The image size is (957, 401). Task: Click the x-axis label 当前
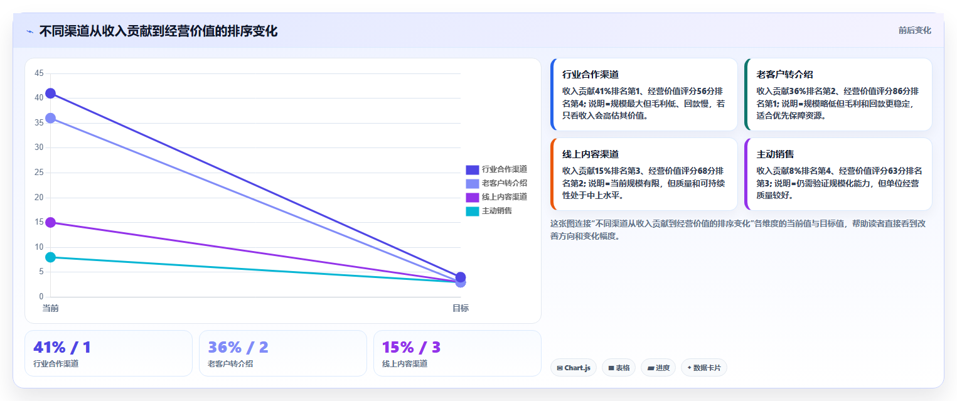(x=50, y=308)
